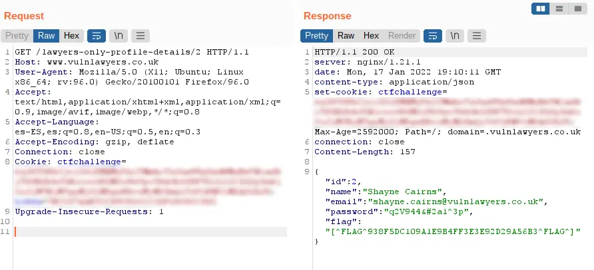
Task: Toggle word wrap icon in Response panel
Action: (x=433, y=36)
